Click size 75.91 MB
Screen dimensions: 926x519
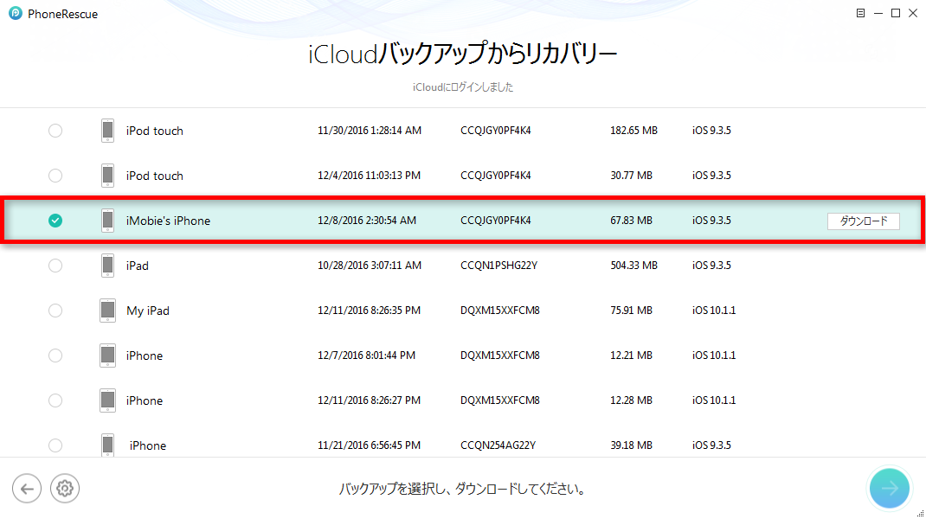pos(631,310)
